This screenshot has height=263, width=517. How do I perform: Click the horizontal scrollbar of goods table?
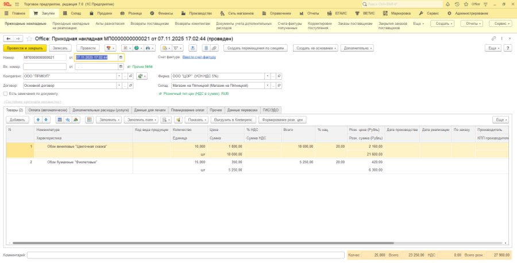point(203,243)
